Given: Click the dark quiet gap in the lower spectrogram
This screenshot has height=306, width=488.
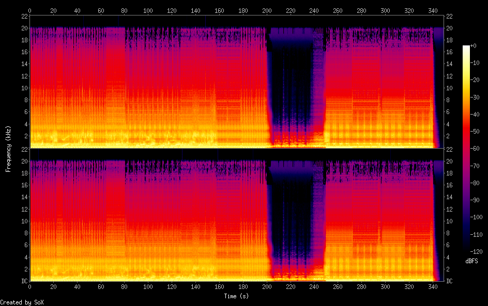Looking at the screenshot, I should (x=292, y=217).
